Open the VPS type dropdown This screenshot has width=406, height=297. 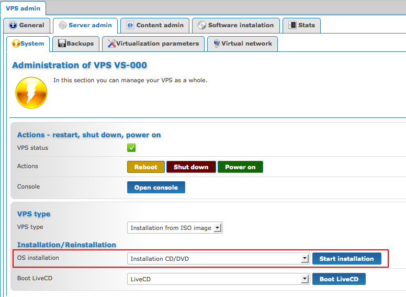coord(175,227)
